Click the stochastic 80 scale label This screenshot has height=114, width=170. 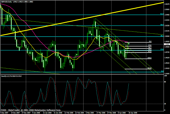coord(165,82)
